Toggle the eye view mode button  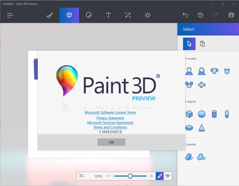pos(168,176)
